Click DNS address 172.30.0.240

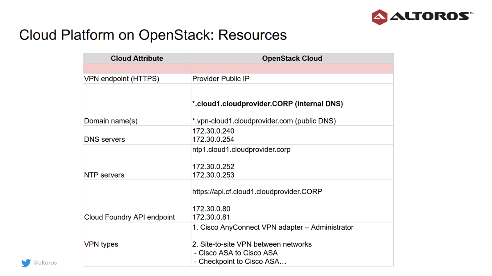(x=213, y=131)
